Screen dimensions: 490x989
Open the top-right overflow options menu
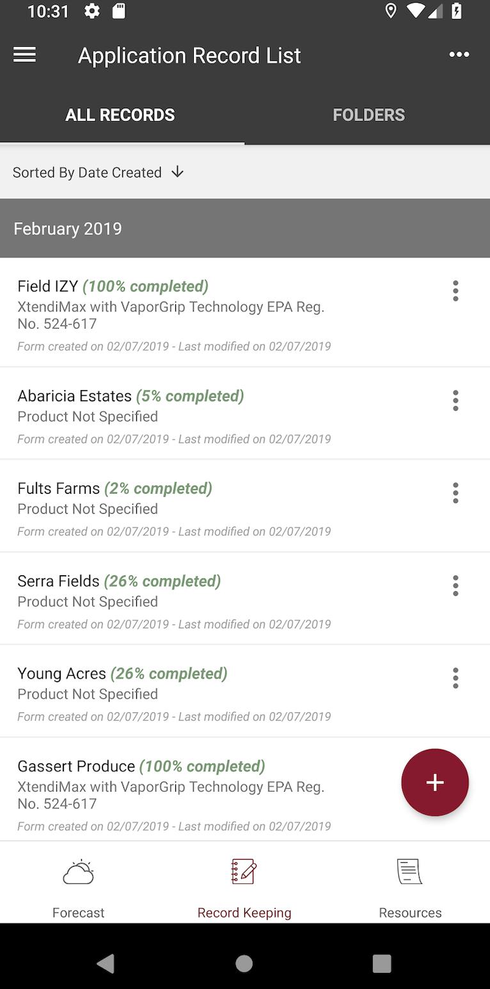[459, 55]
